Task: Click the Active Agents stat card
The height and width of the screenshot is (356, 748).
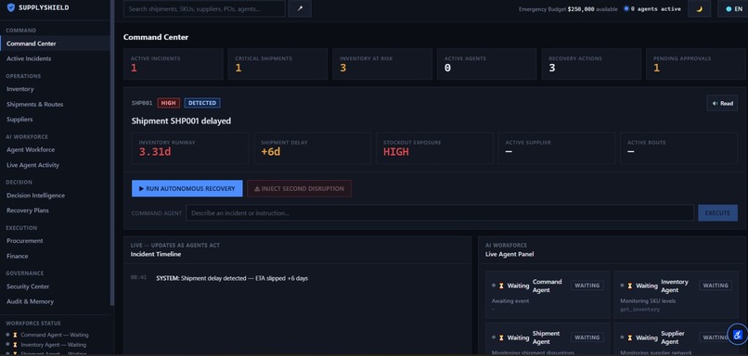Action: coord(486,64)
